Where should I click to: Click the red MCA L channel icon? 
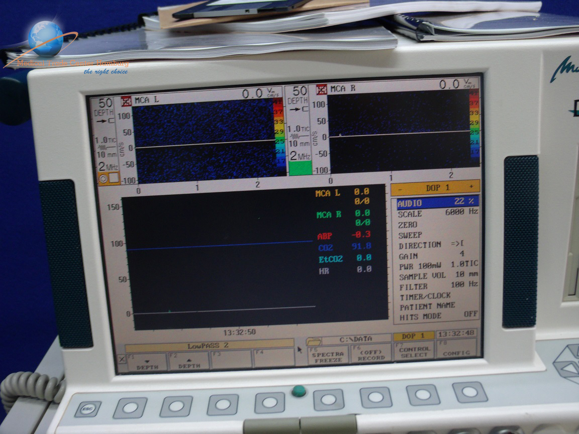coord(126,101)
